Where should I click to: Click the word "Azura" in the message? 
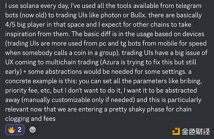pyautogui.click(x=111, y=62)
